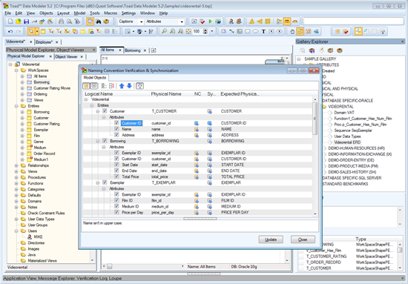Click the globe icon in the toolbar

(x=218, y=22)
